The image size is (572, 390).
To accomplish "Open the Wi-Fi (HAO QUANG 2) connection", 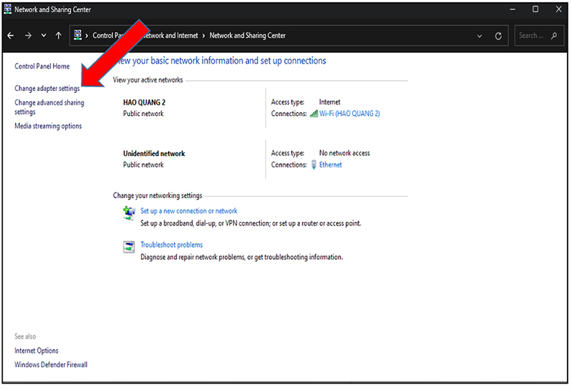I will 350,114.
